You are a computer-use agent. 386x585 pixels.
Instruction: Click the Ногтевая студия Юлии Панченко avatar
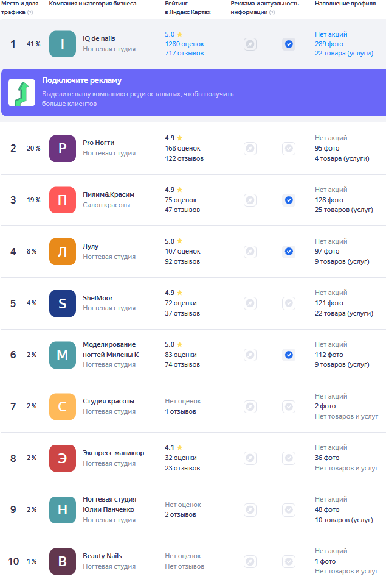click(x=63, y=509)
